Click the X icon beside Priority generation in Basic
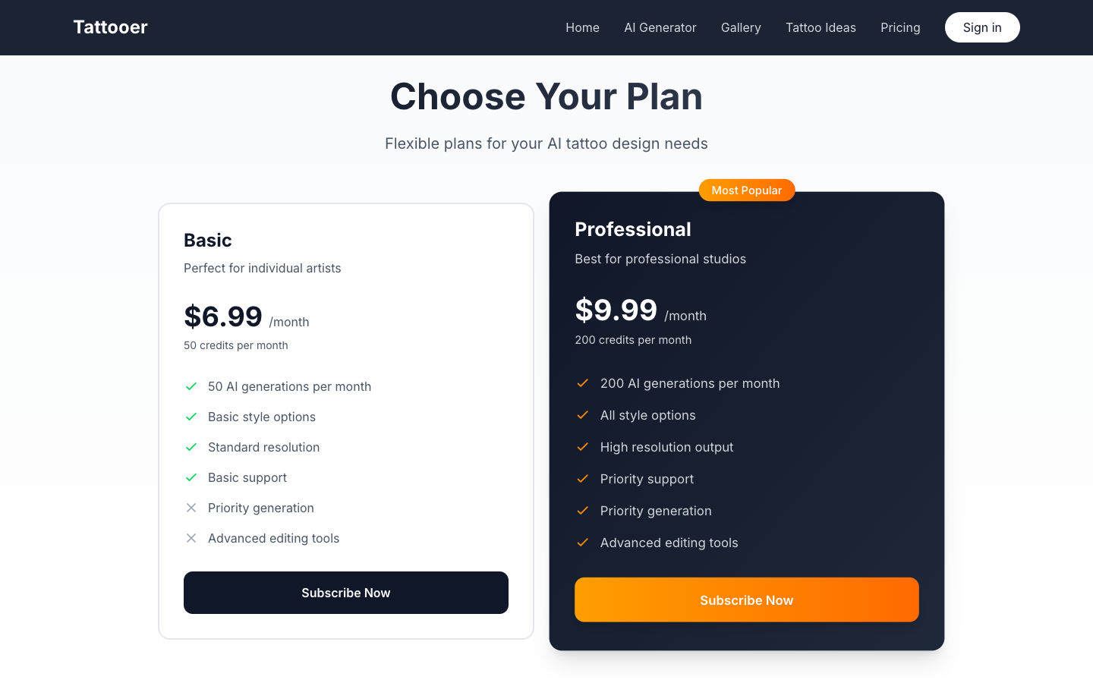This screenshot has width=1093, height=683. coord(191,508)
